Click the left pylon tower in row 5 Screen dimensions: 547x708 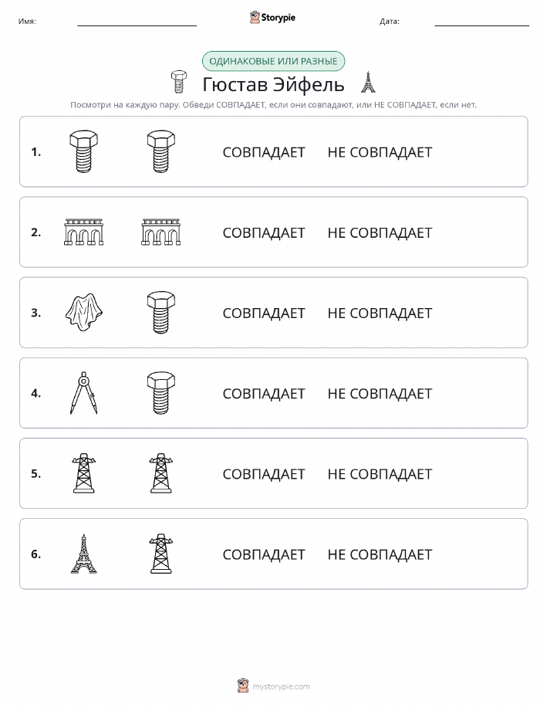84,473
